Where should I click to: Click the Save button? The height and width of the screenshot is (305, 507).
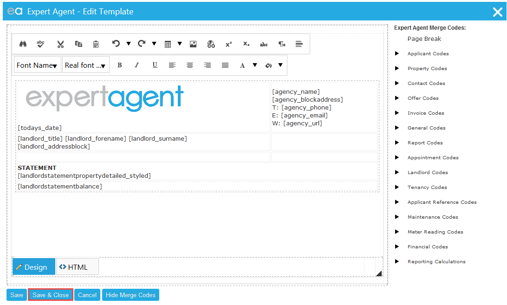tap(17, 295)
